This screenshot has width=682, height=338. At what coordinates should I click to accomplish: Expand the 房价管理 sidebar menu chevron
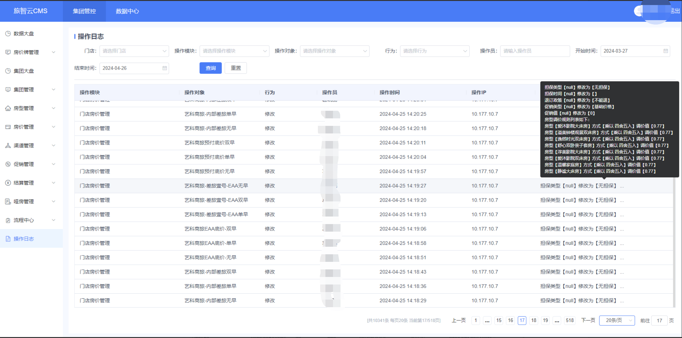pyautogui.click(x=54, y=127)
